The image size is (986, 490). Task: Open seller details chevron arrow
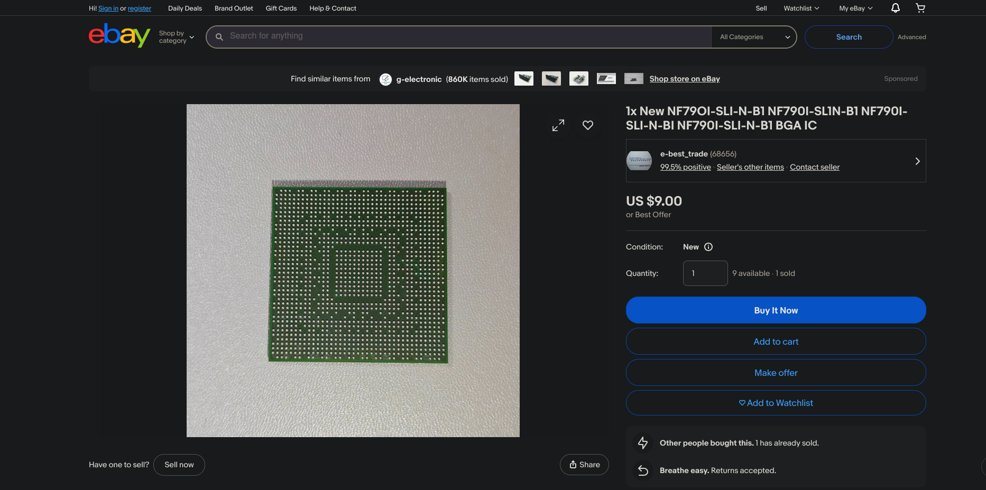(x=917, y=161)
